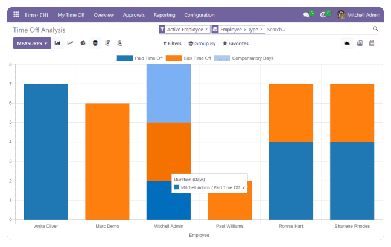Click the Paid Time Off color swatch
The width and height of the screenshot is (391, 247).
(125, 58)
